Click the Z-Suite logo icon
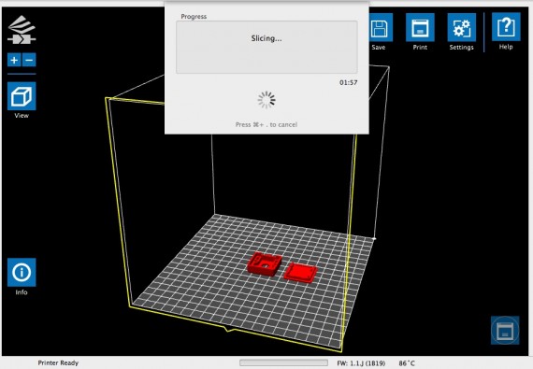Viewport: 533px width, 369px height. pyautogui.click(x=22, y=30)
